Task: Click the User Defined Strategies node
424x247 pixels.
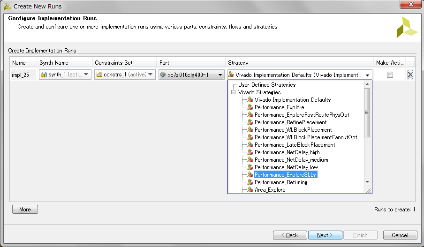Action: click(x=267, y=84)
